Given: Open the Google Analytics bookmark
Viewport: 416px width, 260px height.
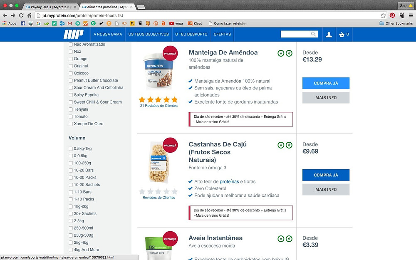Looking at the screenshot, I should pyautogui.click(x=85, y=23).
